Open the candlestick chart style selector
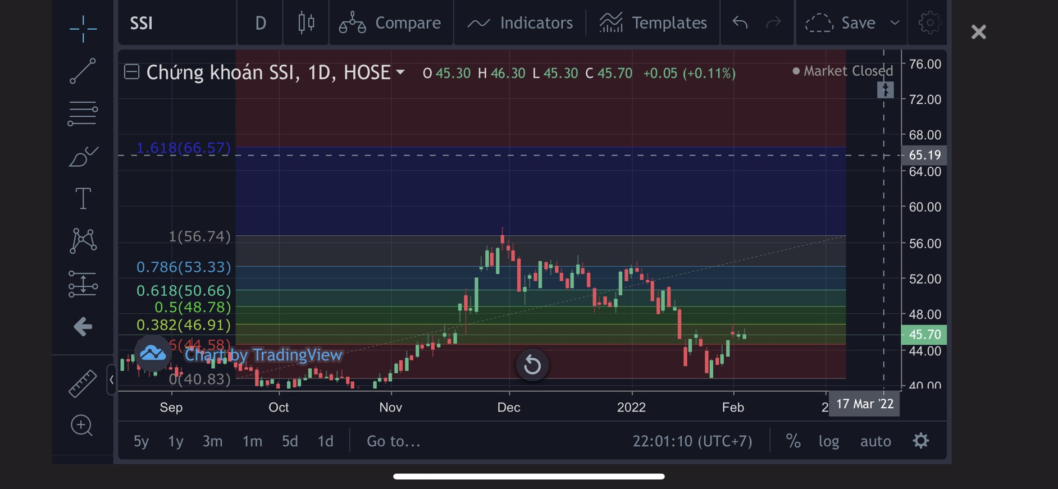The image size is (1058, 489). click(x=306, y=22)
